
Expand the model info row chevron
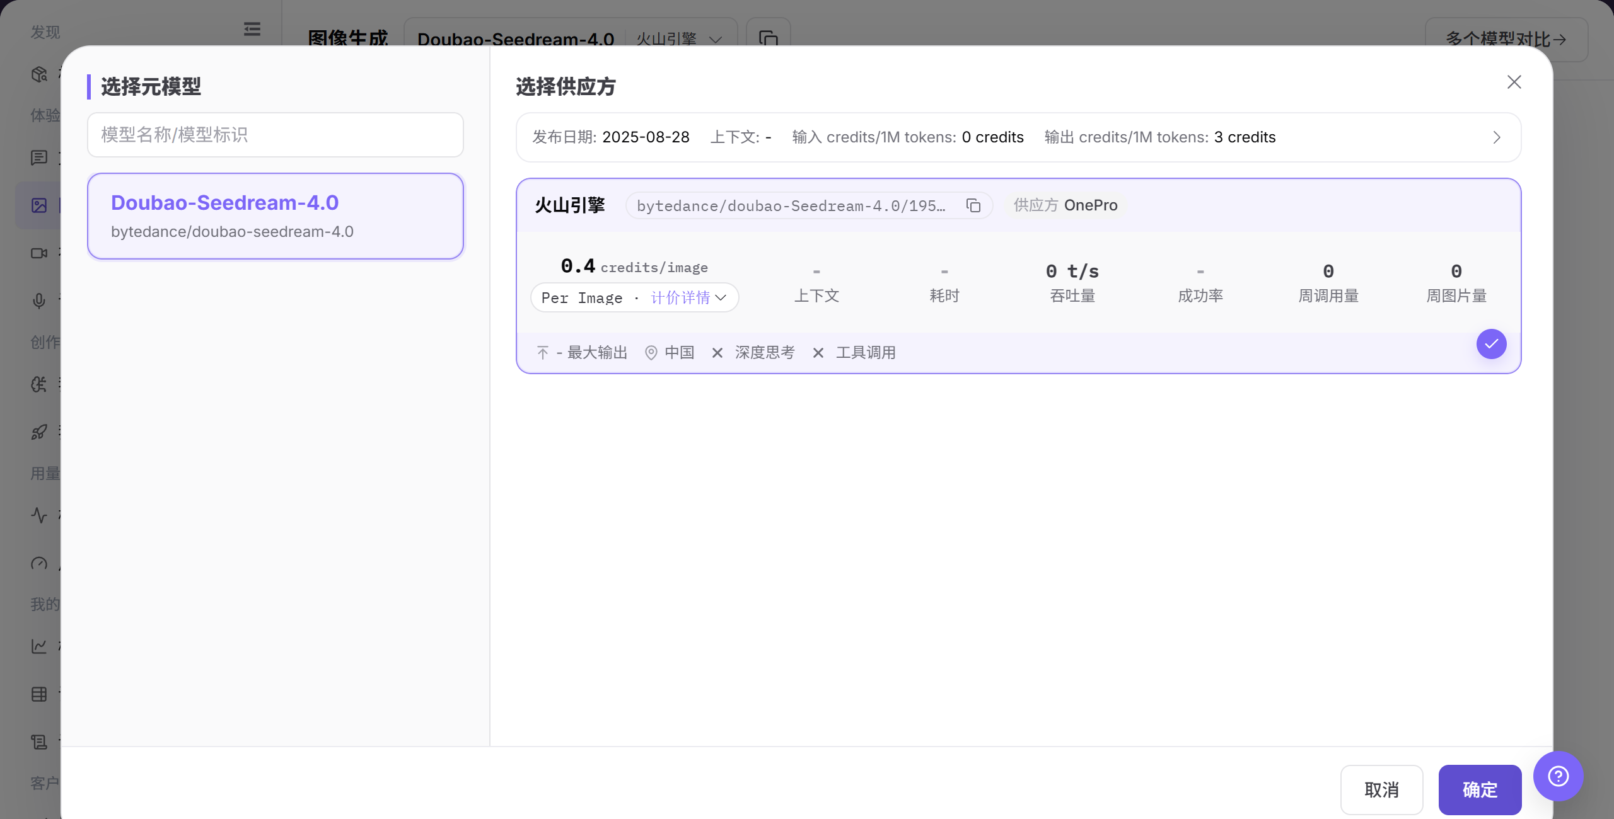(1496, 137)
